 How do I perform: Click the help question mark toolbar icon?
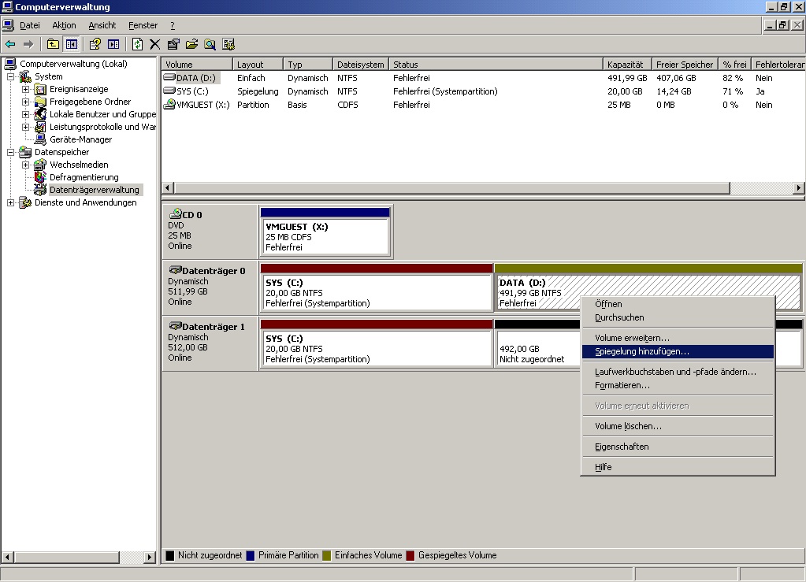point(95,44)
